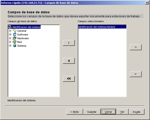
Task: Select the Red tree label
Action: point(19,42)
